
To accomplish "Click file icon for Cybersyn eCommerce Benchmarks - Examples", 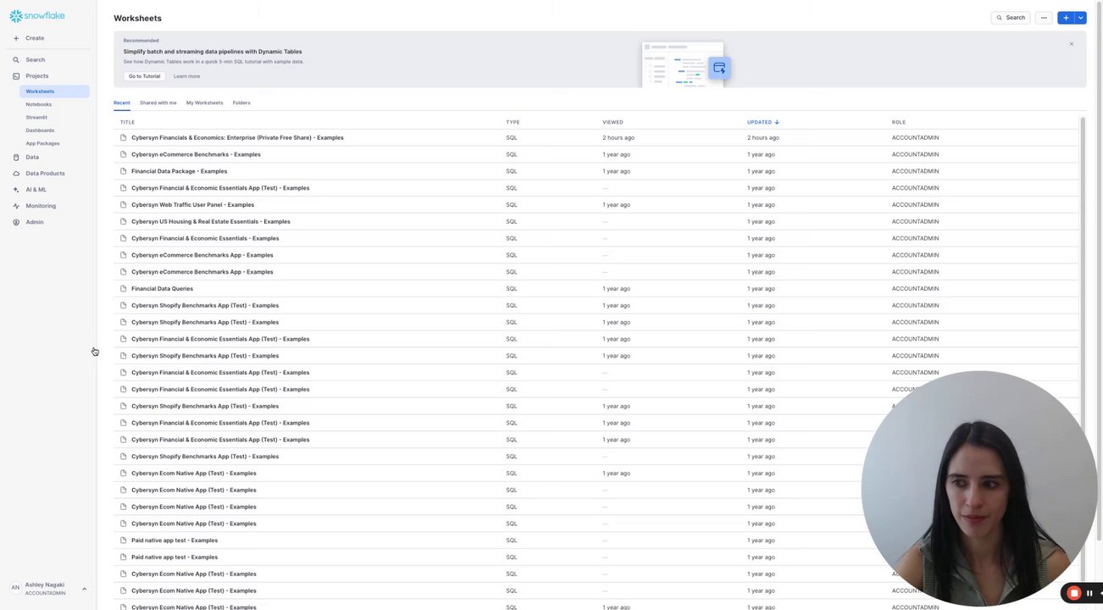I will point(124,154).
